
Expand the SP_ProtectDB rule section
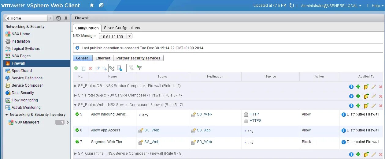76,86
